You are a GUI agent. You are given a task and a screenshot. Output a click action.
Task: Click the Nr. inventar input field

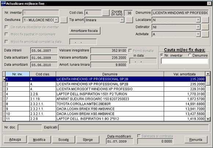[41, 13]
